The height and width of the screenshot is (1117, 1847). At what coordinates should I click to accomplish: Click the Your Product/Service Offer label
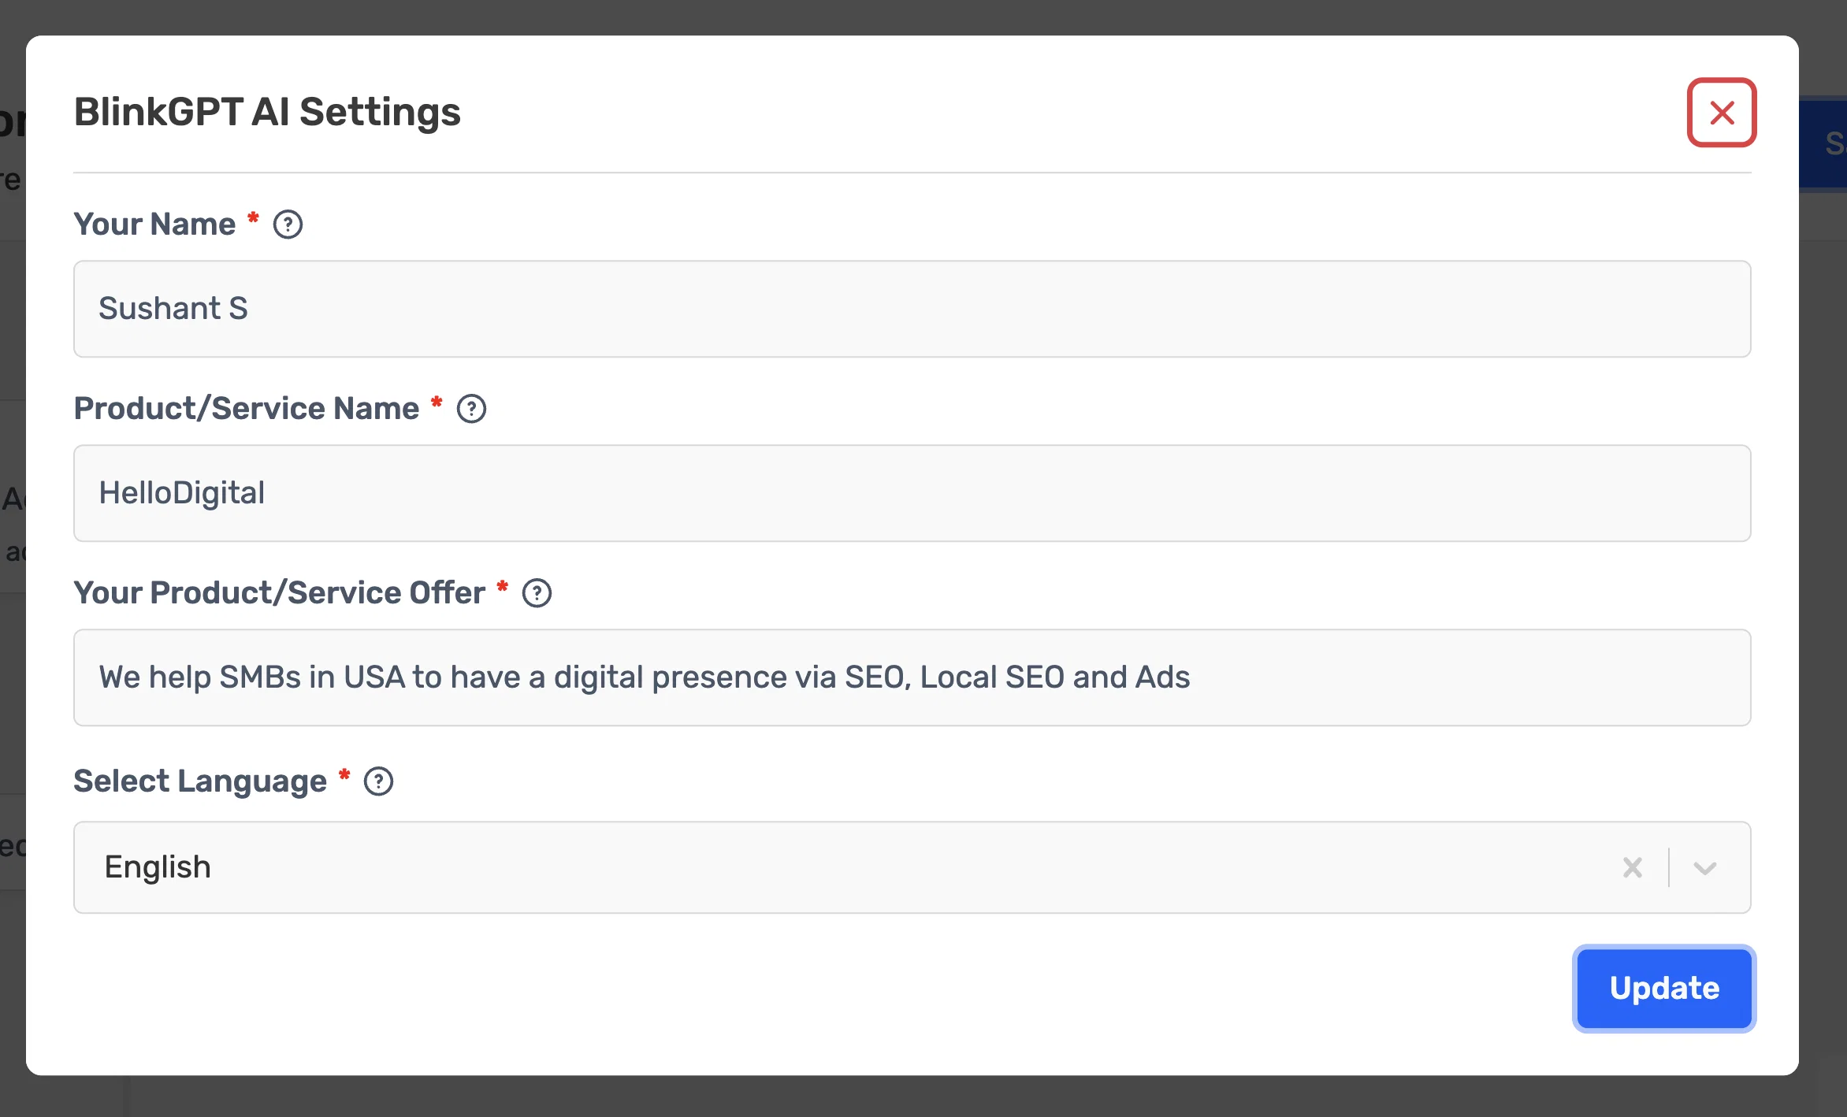[x=280, y=593]
